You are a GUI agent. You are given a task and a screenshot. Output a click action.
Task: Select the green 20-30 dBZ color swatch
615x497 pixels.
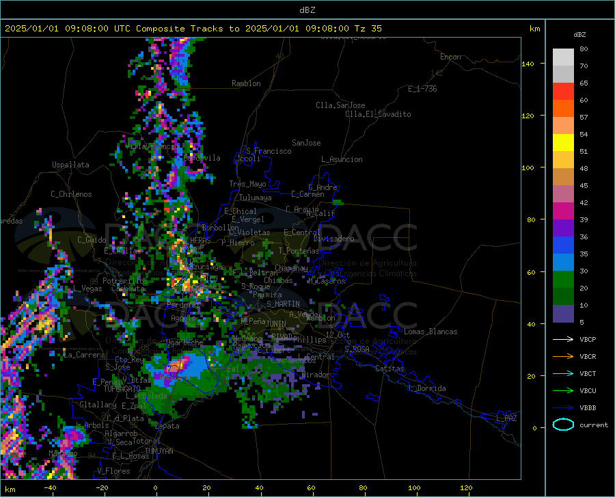tap(563, 280)
